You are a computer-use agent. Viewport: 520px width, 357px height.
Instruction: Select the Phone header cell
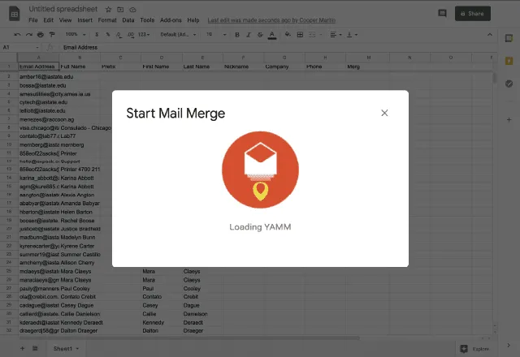click(325, 67)
